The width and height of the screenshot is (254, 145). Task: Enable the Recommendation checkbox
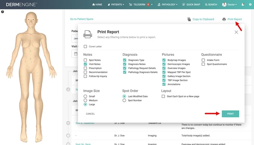85,72
